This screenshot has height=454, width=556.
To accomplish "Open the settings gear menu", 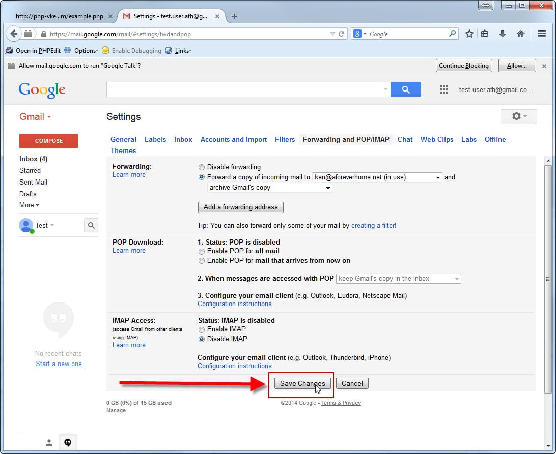I will [x=519, y=116].
